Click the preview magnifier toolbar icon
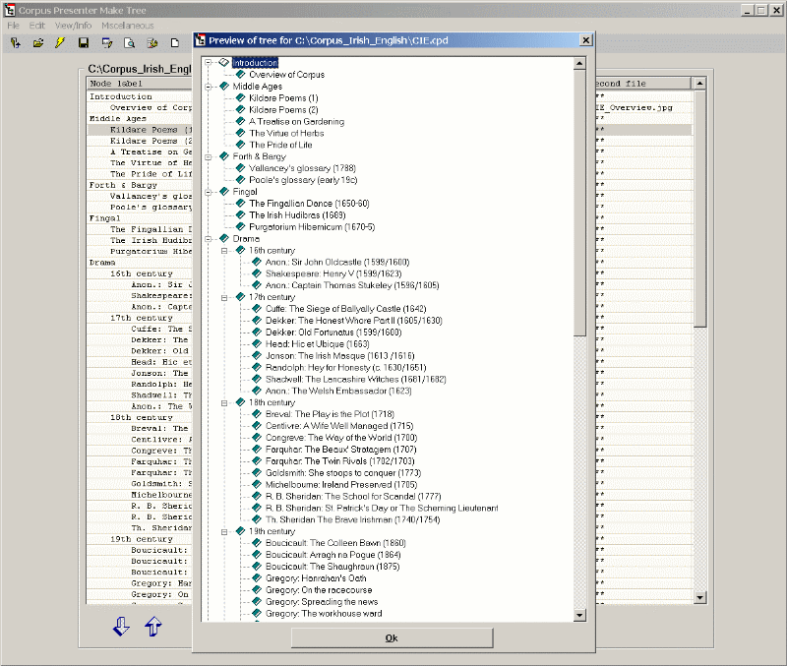The image size is (787, 666). 129,43
